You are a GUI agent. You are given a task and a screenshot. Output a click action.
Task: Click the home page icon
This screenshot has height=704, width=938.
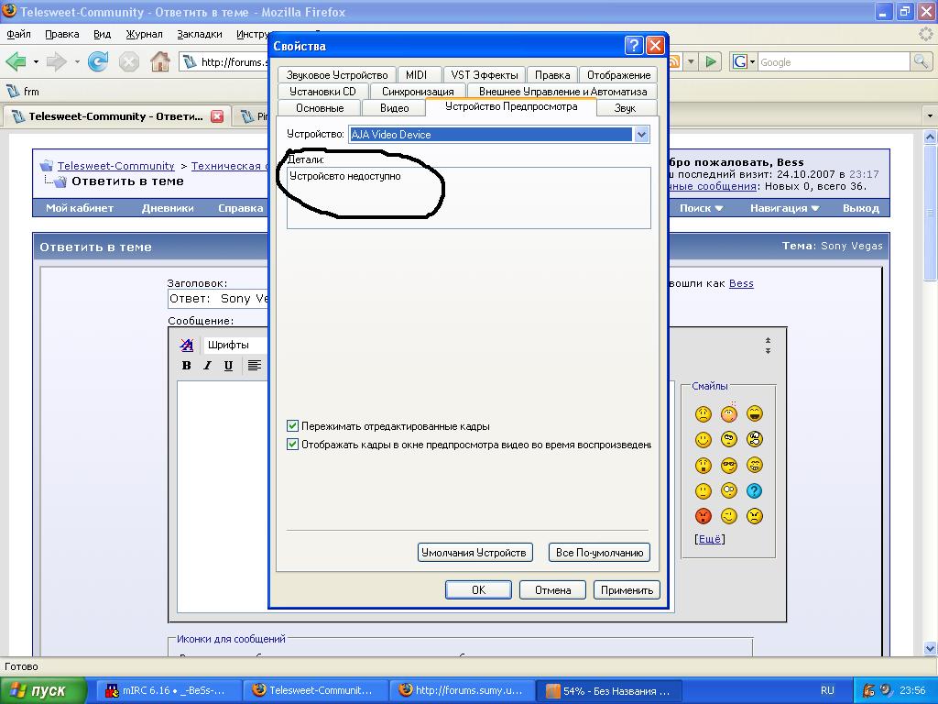[x=159, y=62]
